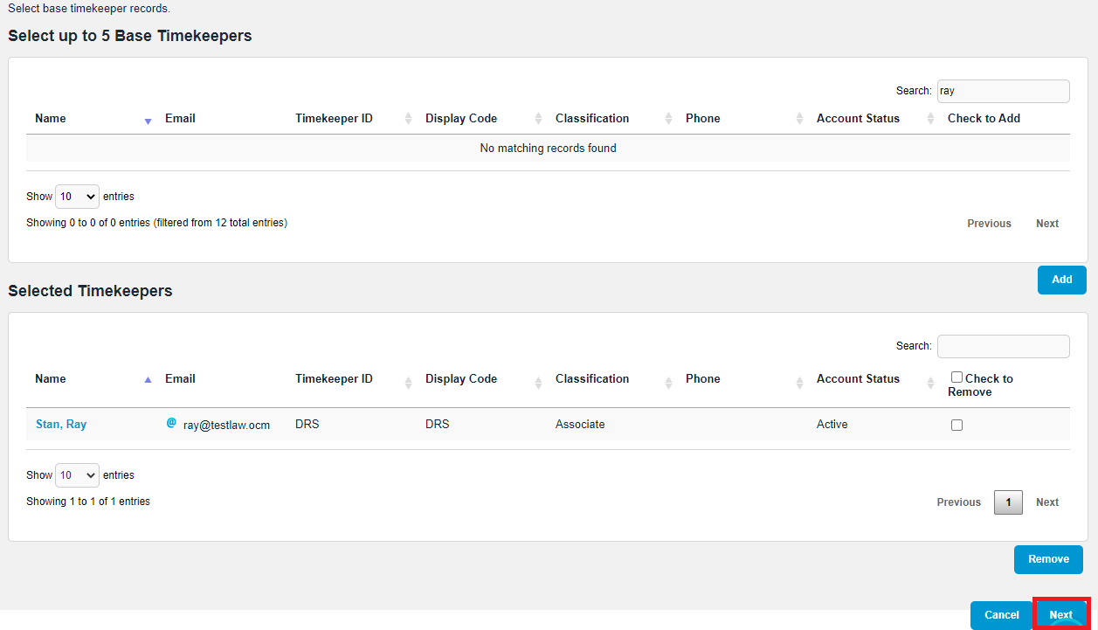Open Show entries dropdown under Selected Timekeepers
1098x630 pixels.
coord(77,475)
